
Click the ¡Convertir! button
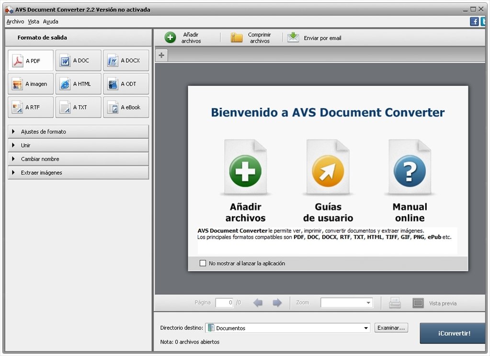click(453, 333)
